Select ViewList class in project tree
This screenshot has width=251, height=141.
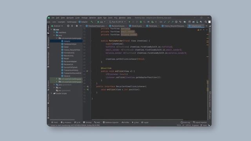(x=66, y=76)
